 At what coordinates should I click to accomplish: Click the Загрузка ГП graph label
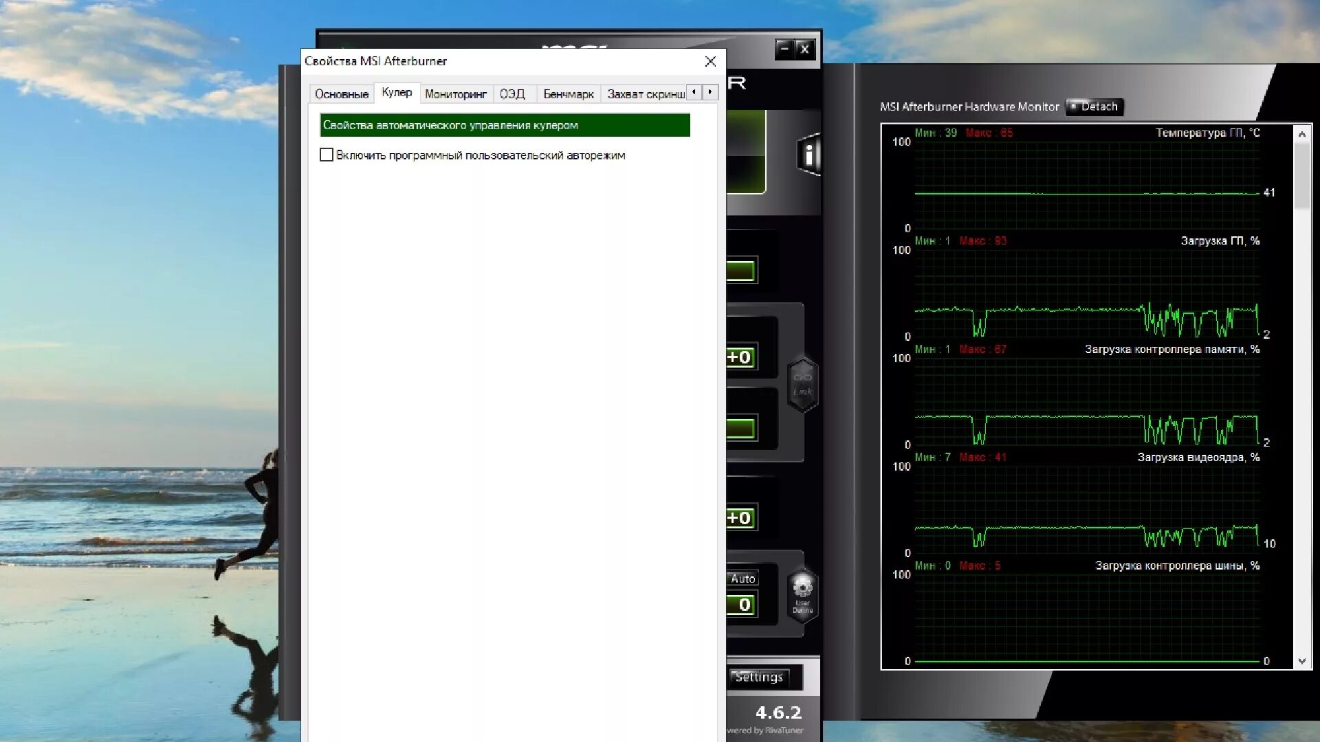(1220, 240)
